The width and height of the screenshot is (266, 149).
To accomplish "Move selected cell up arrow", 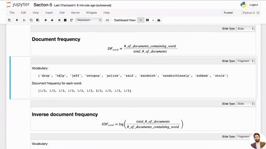I will click(45, 20).
